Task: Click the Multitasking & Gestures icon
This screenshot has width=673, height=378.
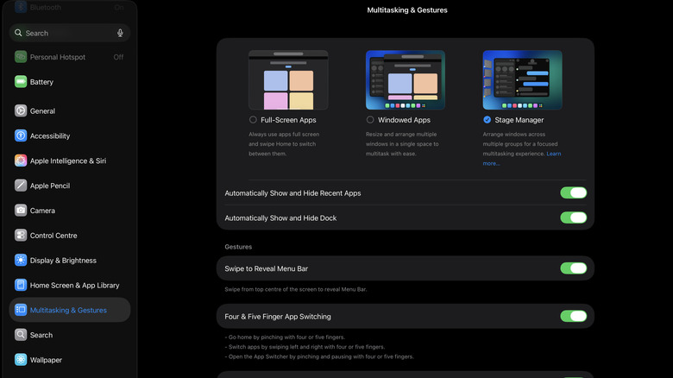Action: (x=21, y=310)
